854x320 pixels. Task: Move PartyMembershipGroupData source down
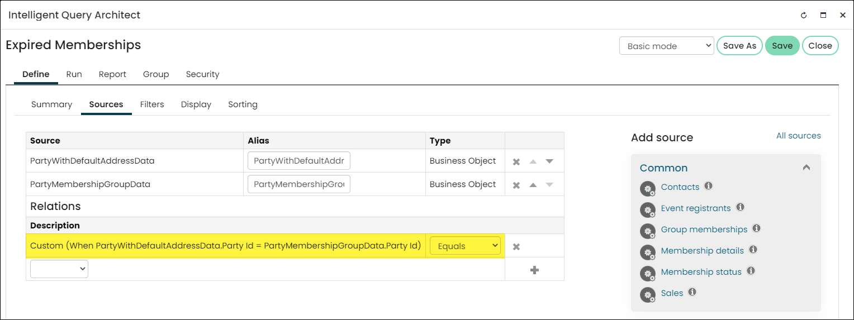[549, 185]
